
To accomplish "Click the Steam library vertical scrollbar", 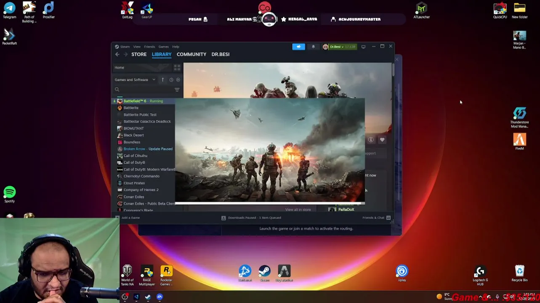I will (393, 70).
